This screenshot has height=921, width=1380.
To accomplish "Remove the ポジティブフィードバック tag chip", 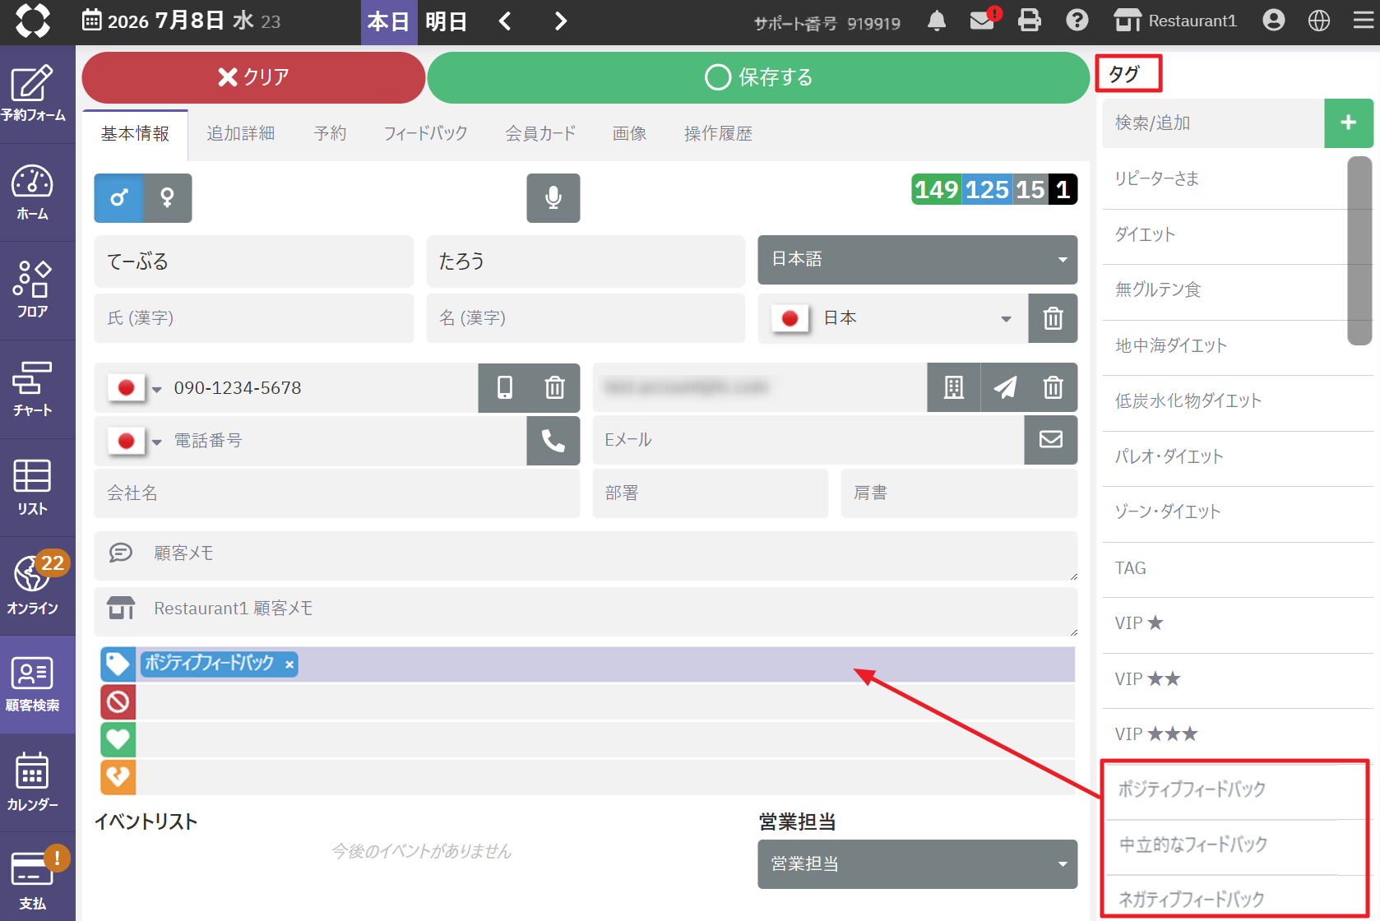I will (289, 664).
